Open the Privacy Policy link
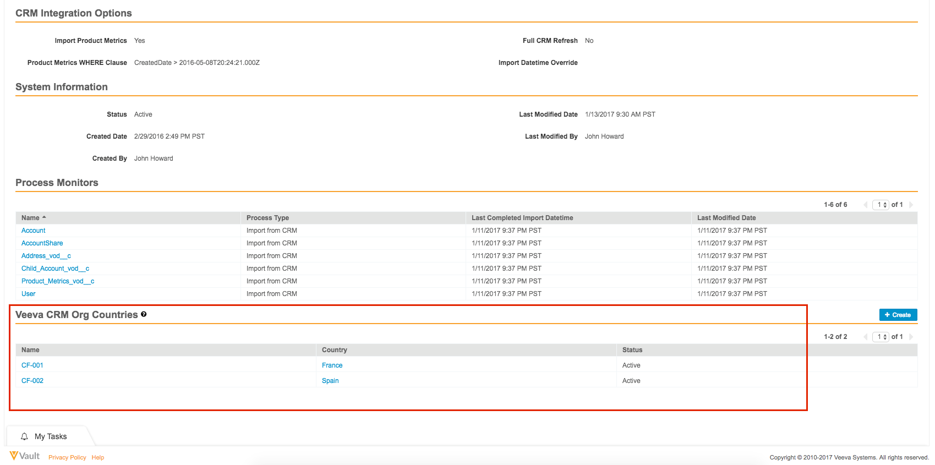The width and height of the screenshot is (935, 465). click(67, 457)
